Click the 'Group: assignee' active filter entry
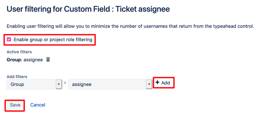Viewport: 268px width, 118px height. click(x=25, y=60)
